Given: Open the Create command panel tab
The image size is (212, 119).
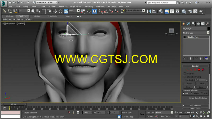Looking at the screenshot, I should click(184, 24).
